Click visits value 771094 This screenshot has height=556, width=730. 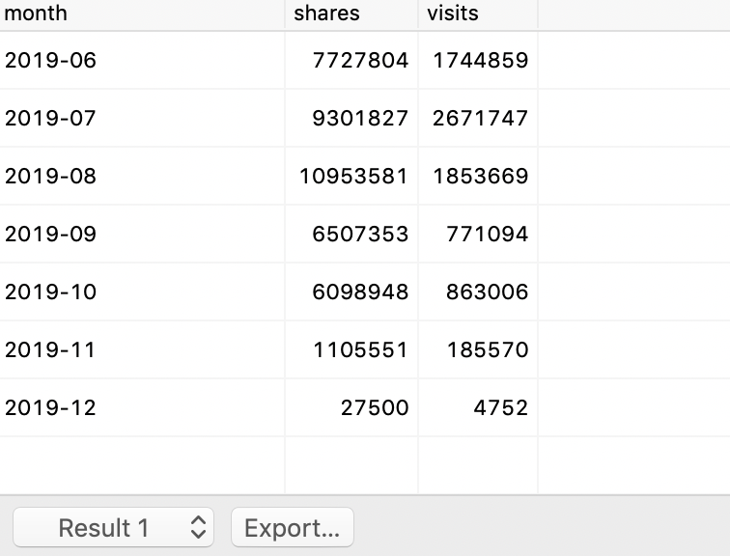[487, 234]
